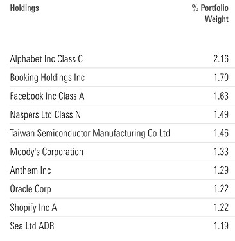Open the Naspers Ltd Class N holding
Screen dimensions: 235x241
pos(46,114)
